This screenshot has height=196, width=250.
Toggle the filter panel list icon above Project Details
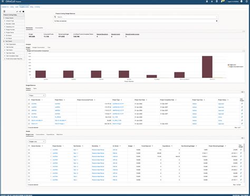pyautogui.click(x=4, y=12)
